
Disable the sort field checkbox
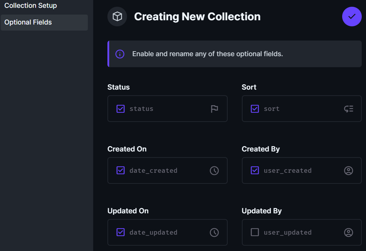255,109
